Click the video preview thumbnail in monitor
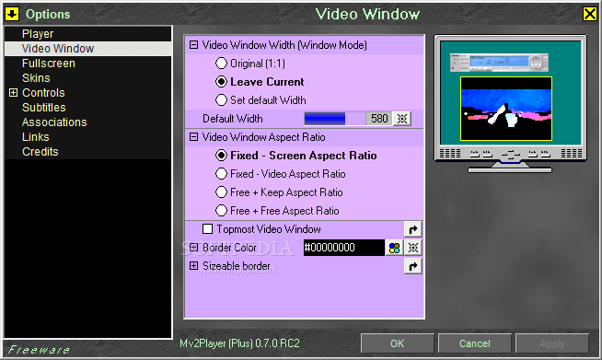The width and height of the screenshot is (602, 360). coord(506,109)
